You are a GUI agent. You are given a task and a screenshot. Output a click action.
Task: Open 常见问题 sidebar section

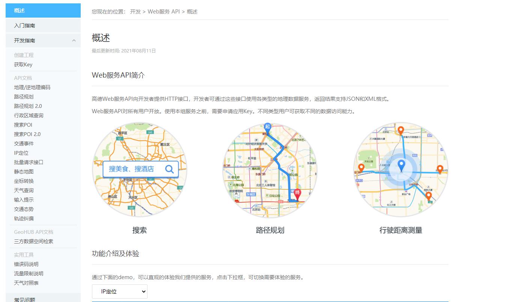point(43,298)
